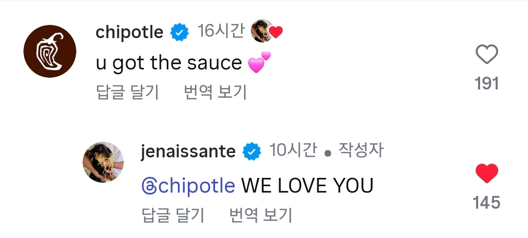Viewport: 528px width, 238px height.
Task: Click the 16시간 timestamp on chipotle's comment
Action: pyautogui.click(x=220, y=31)
